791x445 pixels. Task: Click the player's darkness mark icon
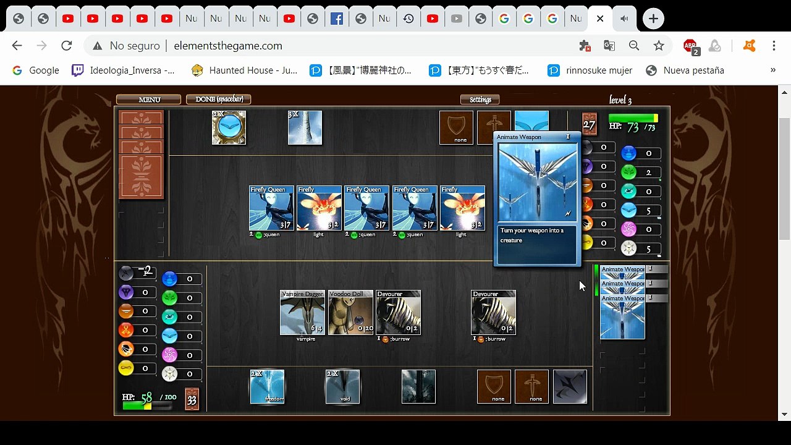[570, 387]
